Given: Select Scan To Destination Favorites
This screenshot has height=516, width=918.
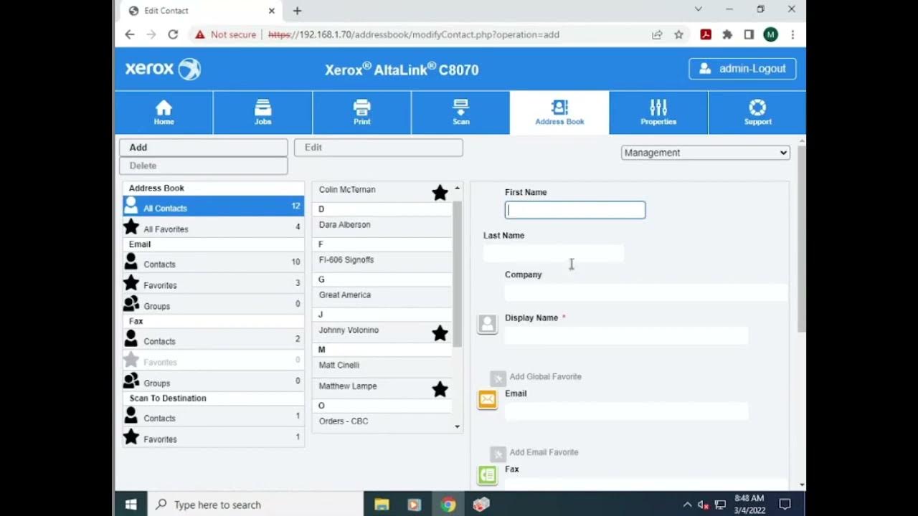Looking at the screenshot, I should [214, 436].
